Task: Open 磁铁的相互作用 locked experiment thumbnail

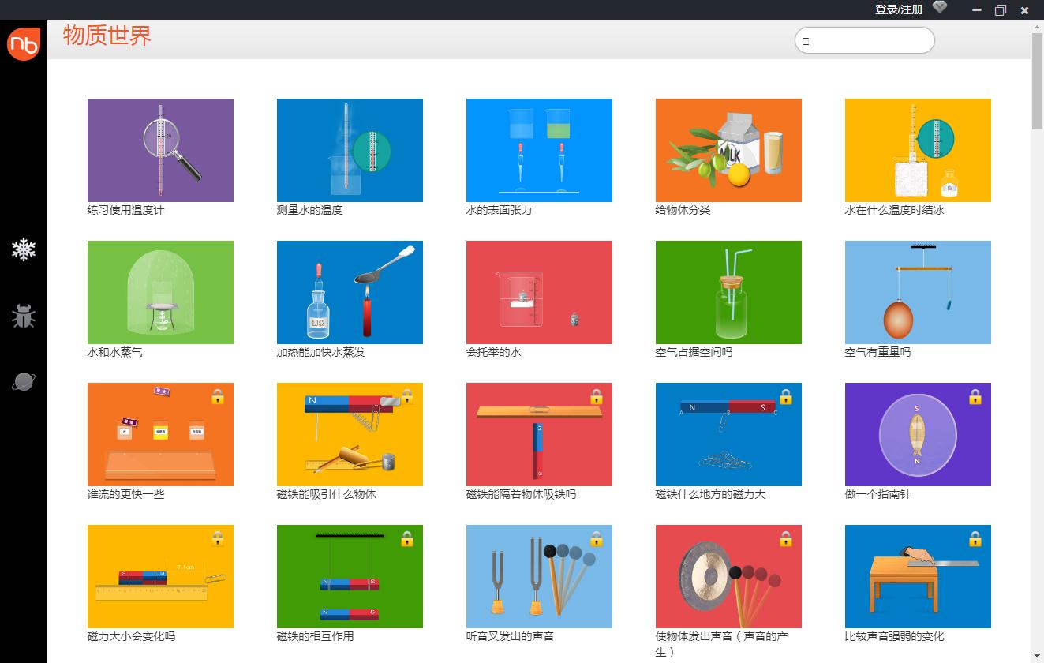Action: click(350, 576)
